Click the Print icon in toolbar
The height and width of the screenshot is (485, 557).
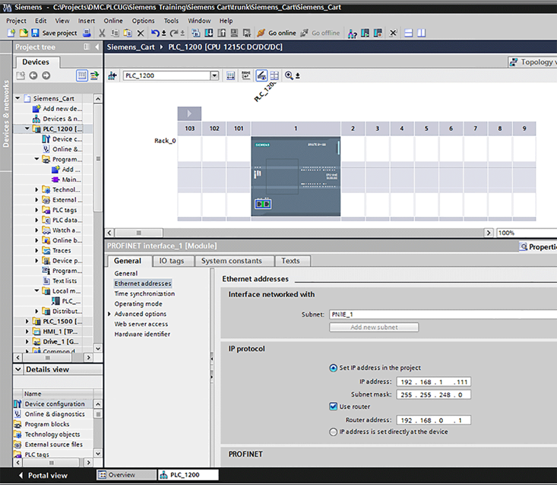(86, 33)
